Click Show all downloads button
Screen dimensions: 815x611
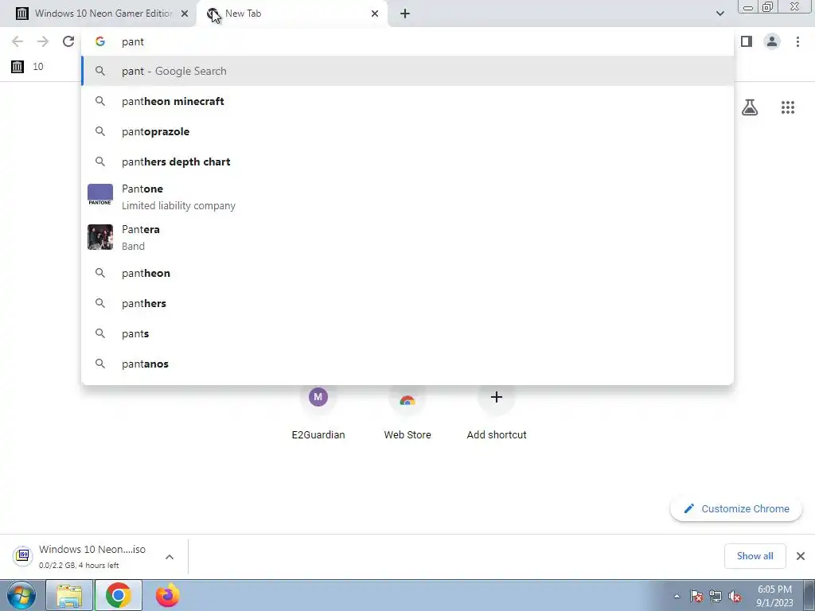[755, 556]
